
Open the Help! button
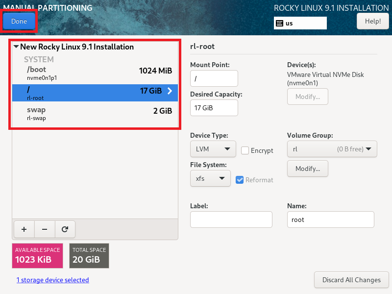372,21
